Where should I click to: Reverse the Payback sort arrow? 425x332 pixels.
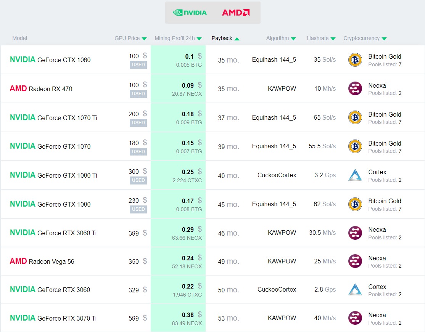(237, 39)
